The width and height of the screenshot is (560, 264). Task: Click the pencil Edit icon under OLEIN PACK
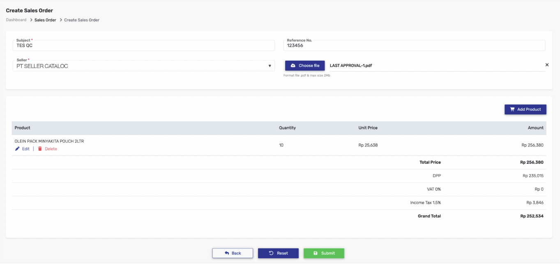click(17, 149)
